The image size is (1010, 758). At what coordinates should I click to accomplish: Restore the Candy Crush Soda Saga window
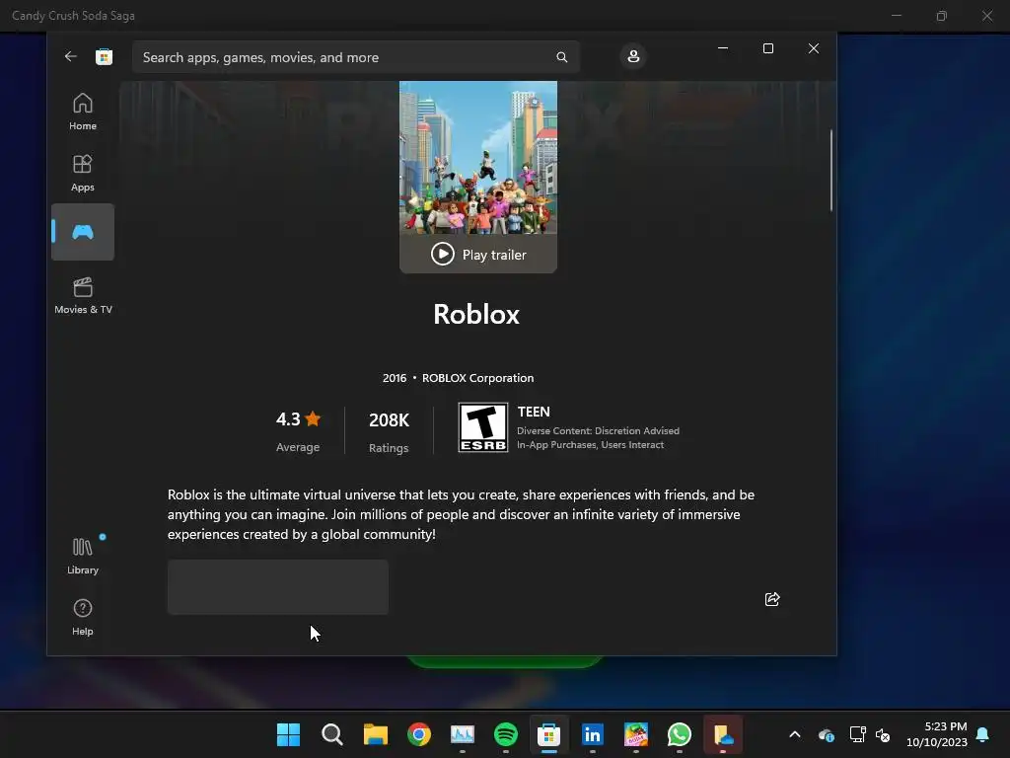[x=942, y=16]
